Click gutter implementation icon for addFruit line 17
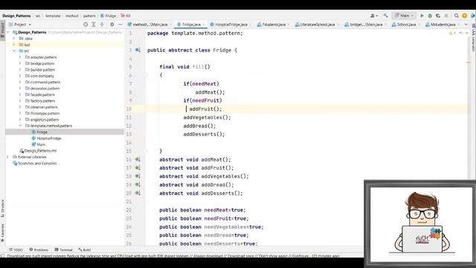 pyautogui.click(x=138, y=167)
